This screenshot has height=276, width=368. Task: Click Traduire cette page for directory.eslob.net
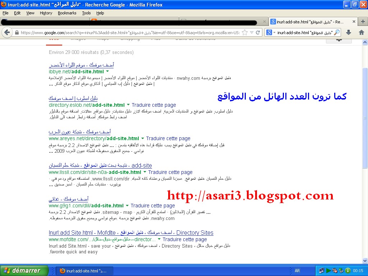point(154,105)
